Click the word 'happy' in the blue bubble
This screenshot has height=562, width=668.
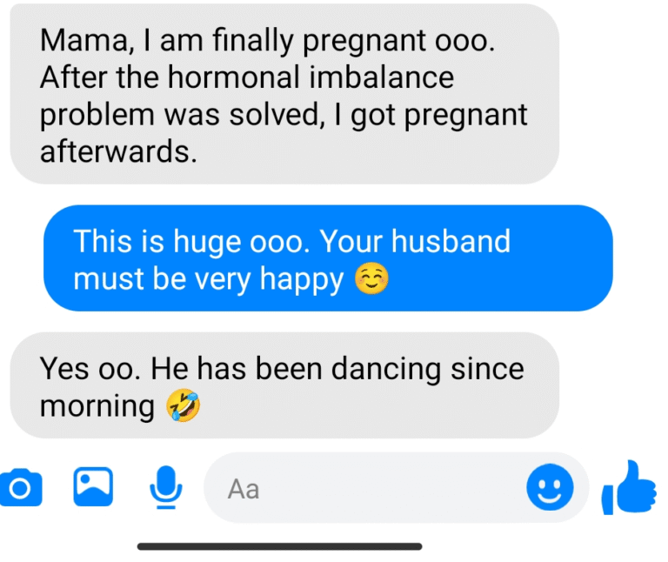302,281
